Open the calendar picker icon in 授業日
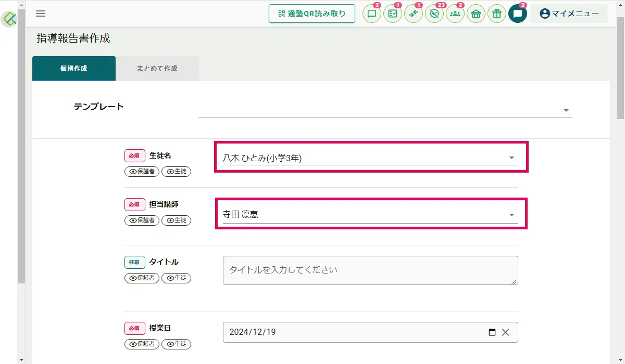Image resolution: width=625 pixels, height=364 pixels. [492, 332]
